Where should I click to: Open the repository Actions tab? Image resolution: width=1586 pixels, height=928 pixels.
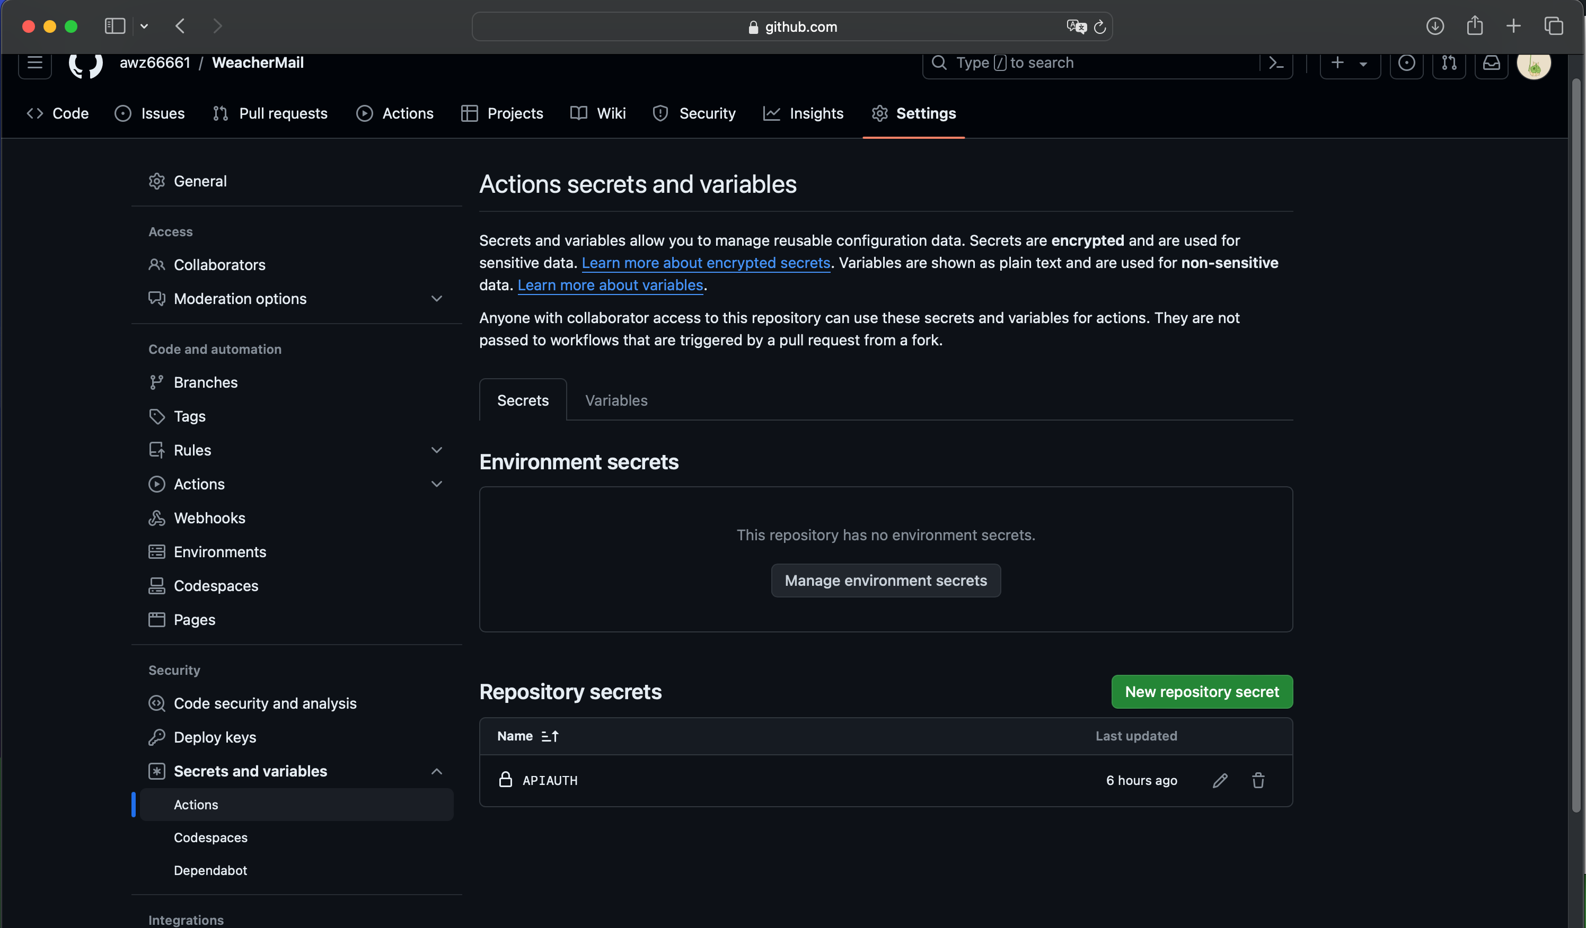click(395, 113)
